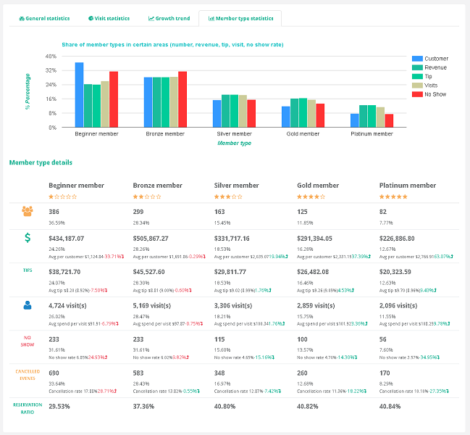Switch to the Visit statistics tab
Viewport: 470px width, 435px height.
[109, 17]
